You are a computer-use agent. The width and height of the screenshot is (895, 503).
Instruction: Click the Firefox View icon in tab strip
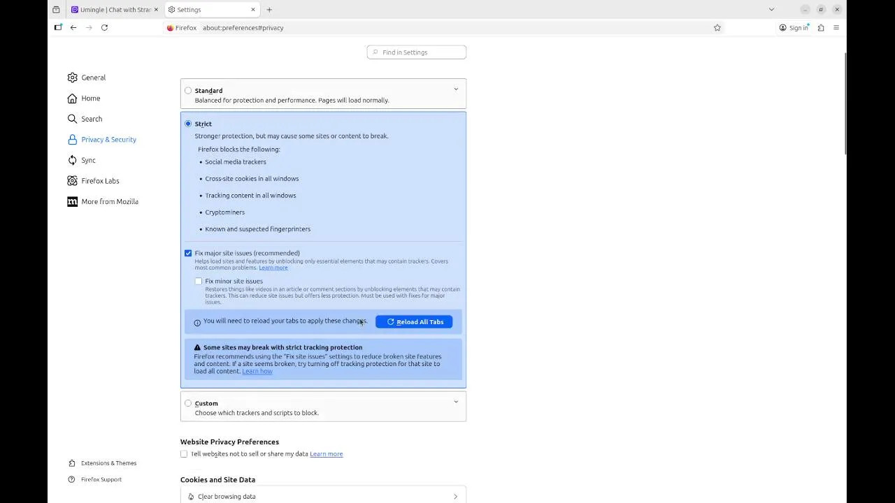pos(56,10)
